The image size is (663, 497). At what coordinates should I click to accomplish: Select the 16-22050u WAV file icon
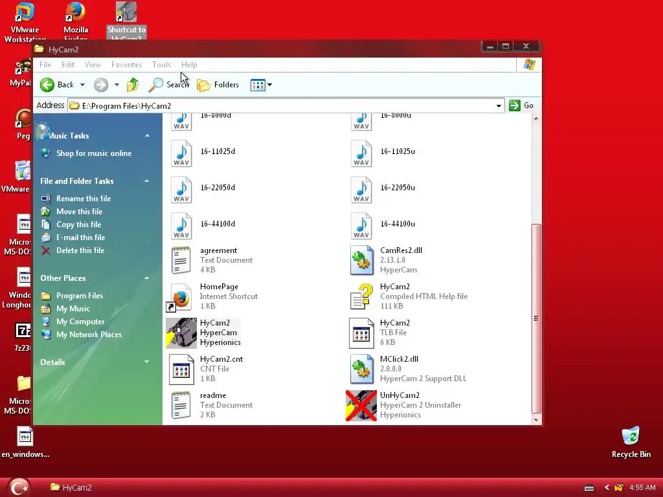[361, 190]
